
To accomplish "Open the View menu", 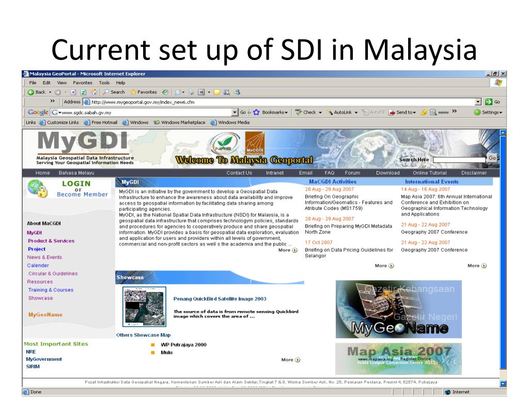I will (62, 82).
